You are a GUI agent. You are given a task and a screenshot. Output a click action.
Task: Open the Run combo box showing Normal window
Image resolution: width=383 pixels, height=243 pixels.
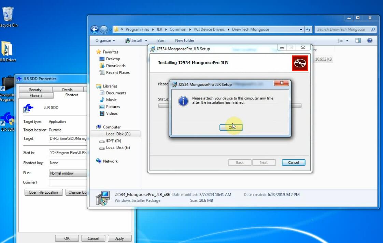coord(68,173)
